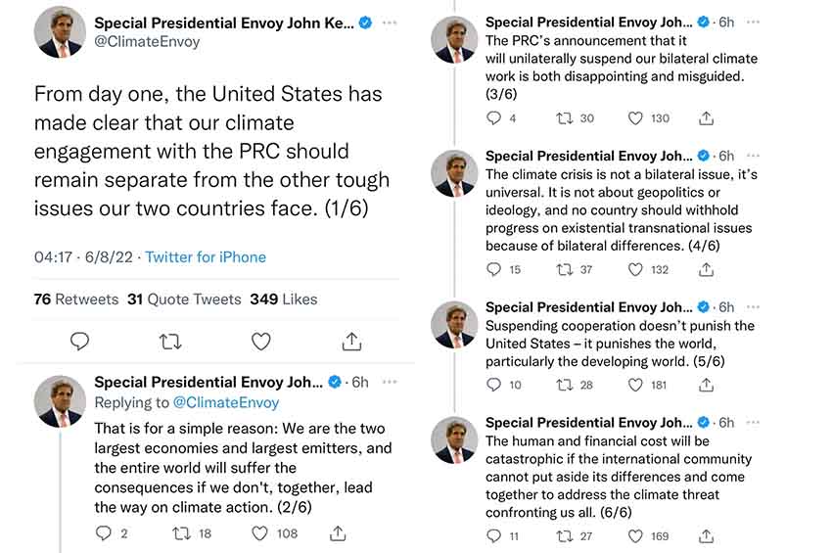View the 76 Retweets list
Screen dimensions: 832x553
click(x=75, y=300)
